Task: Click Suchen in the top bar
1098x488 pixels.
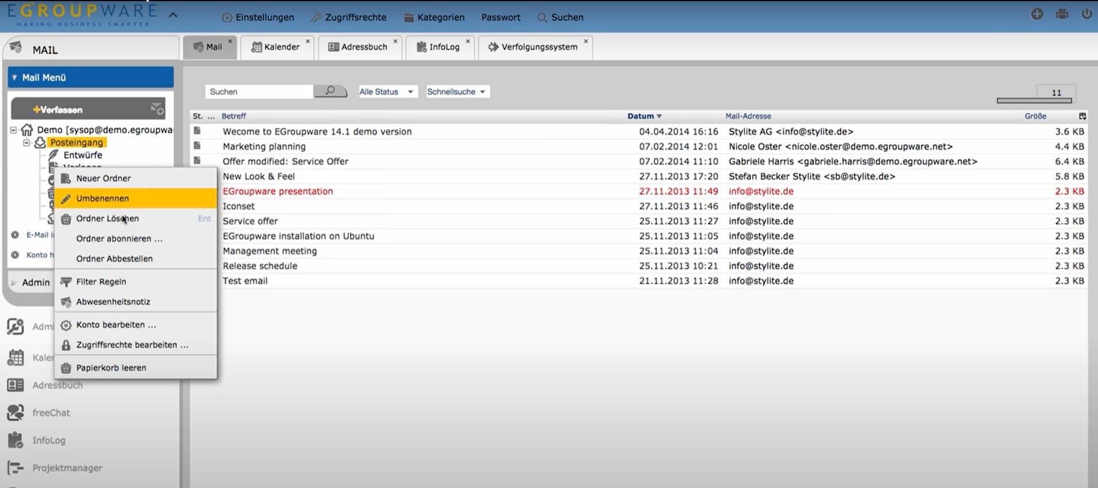Action: [x=560, y=18]
